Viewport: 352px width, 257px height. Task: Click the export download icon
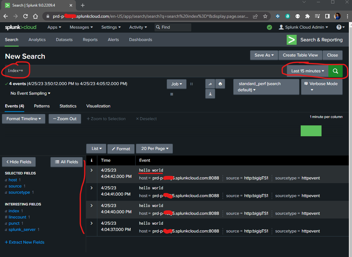[x=210, y=94]
